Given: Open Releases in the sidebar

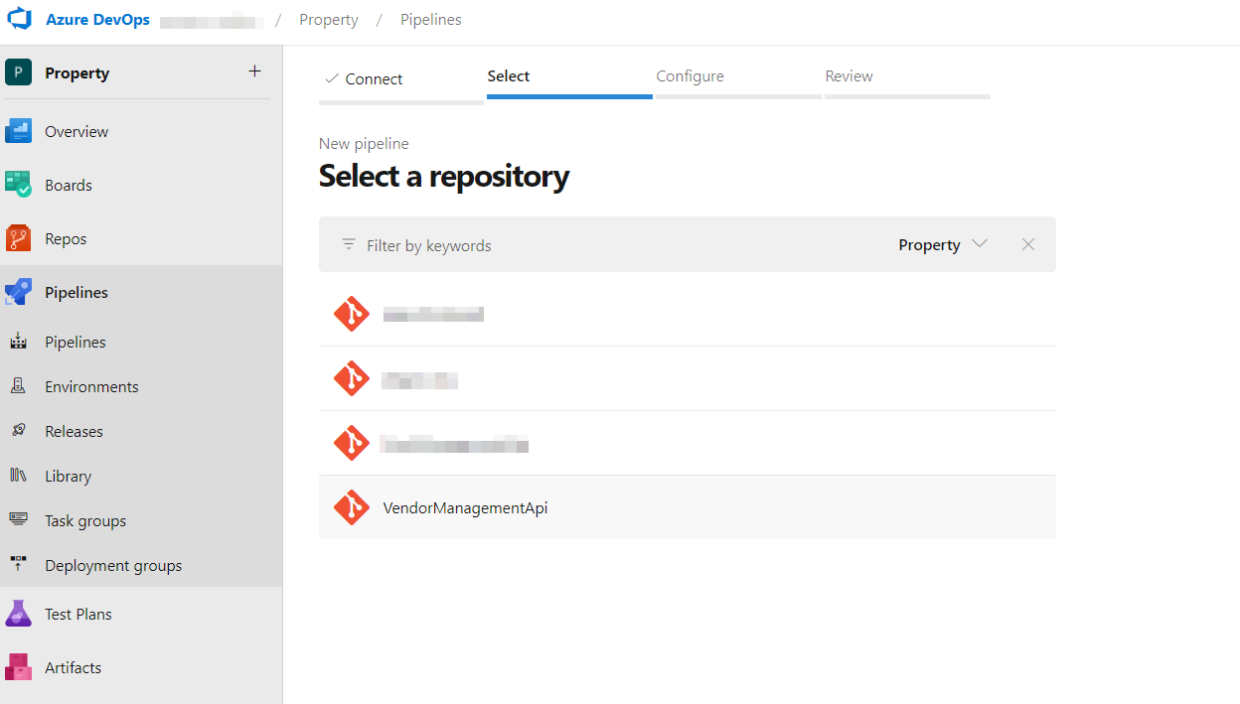Looking at the screenshot, I should click(141, 431).
